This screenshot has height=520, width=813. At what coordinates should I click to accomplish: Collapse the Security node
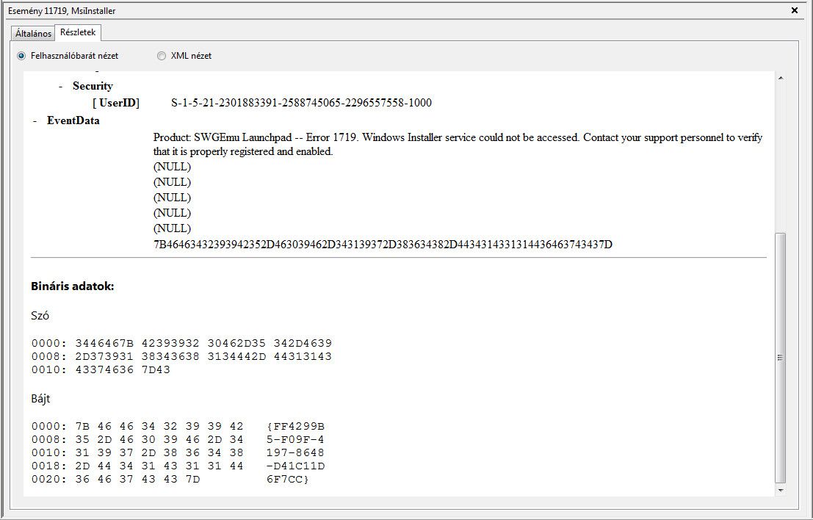point(61,87)
